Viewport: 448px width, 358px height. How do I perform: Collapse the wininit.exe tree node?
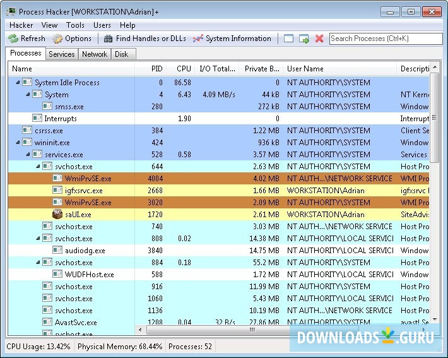tap(18, 143)
